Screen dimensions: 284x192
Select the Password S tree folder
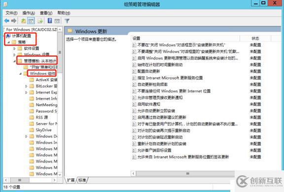(x=46, y=111)
